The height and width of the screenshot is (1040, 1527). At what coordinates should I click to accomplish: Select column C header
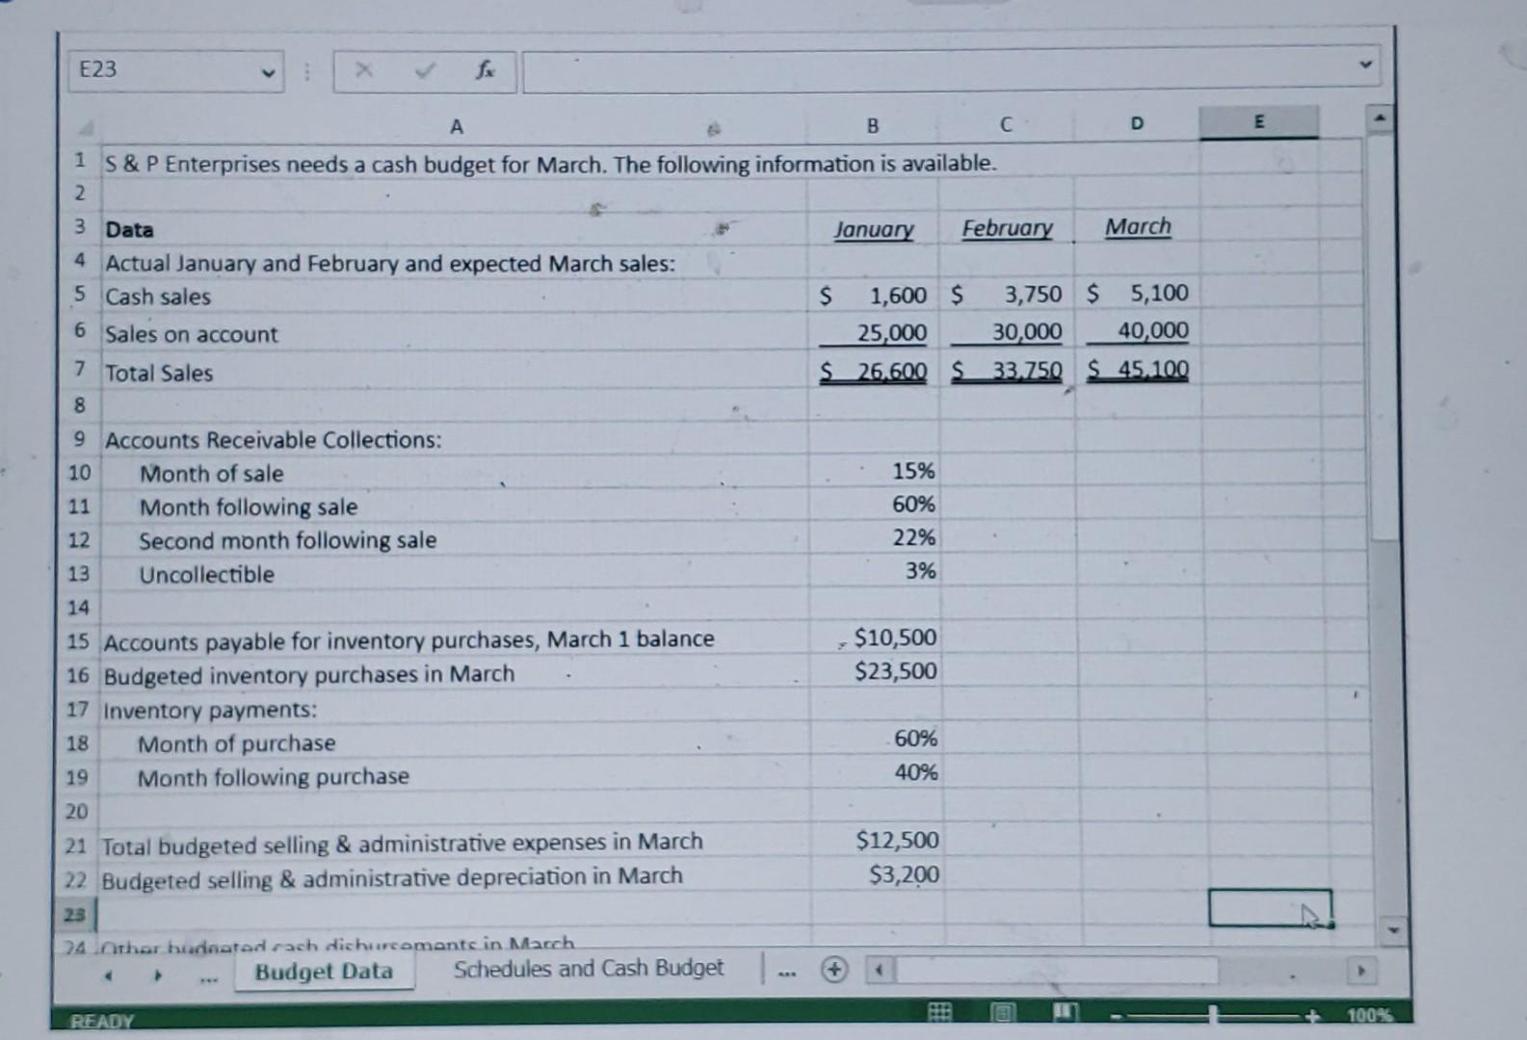(1006, 124)
